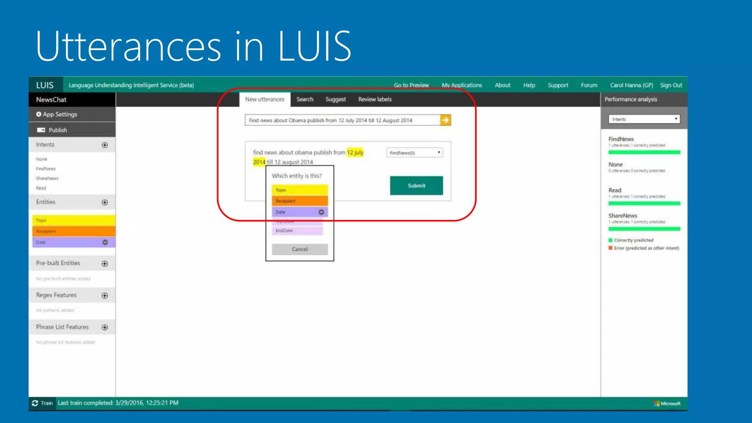Cancel the entity selection popup
The height and width of the screenshot is (423, 752).
300,249
